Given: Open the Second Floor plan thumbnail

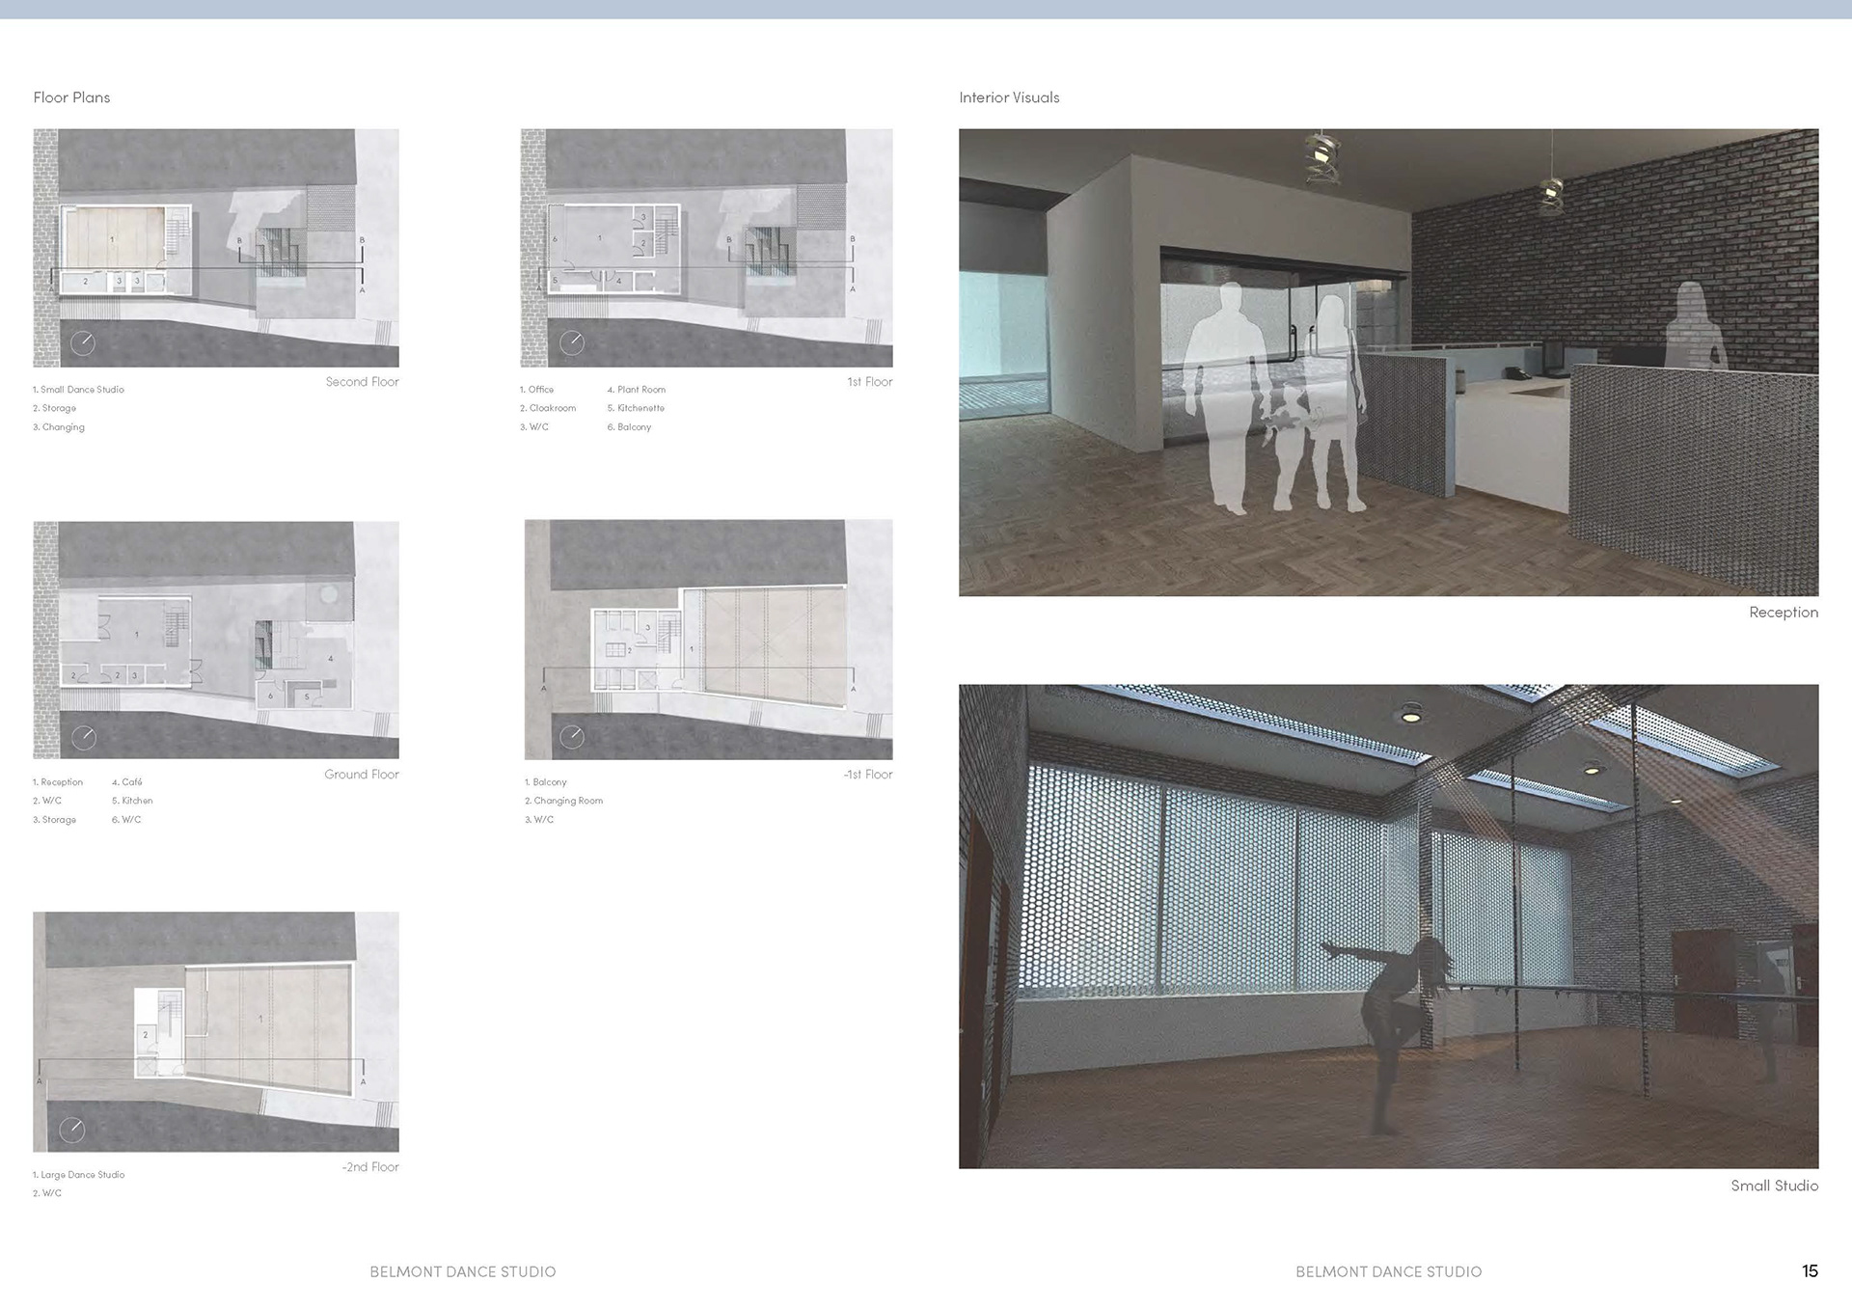Looking at the screenshot, I should 216,248.
